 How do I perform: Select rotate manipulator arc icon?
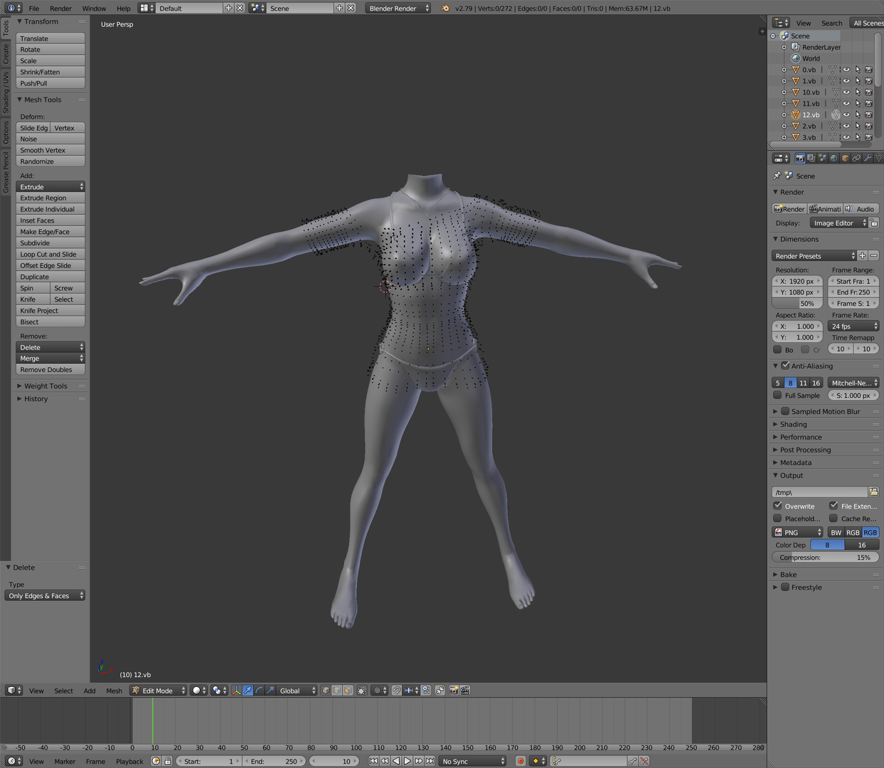point(259,690)
